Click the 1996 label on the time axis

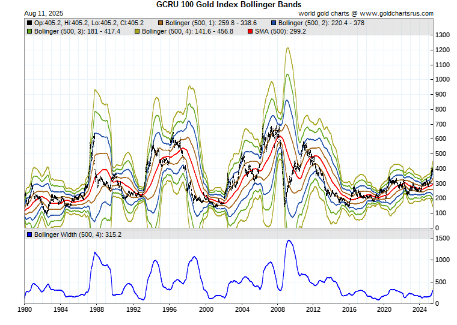[x=171, y=309]
